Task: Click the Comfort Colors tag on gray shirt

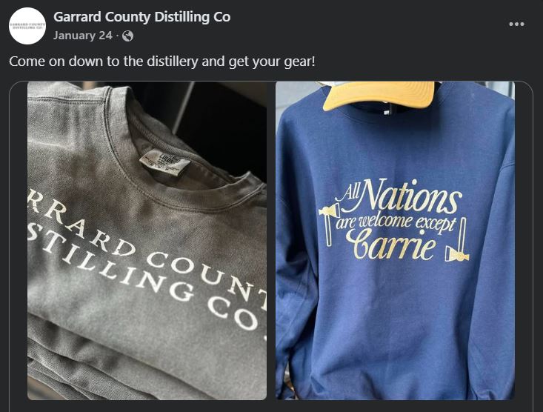Action: 165,161
